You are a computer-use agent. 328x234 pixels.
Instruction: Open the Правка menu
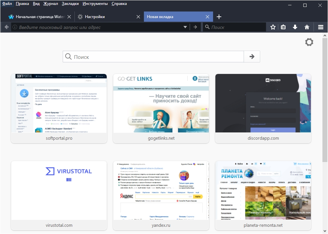(x=22, y=4)
